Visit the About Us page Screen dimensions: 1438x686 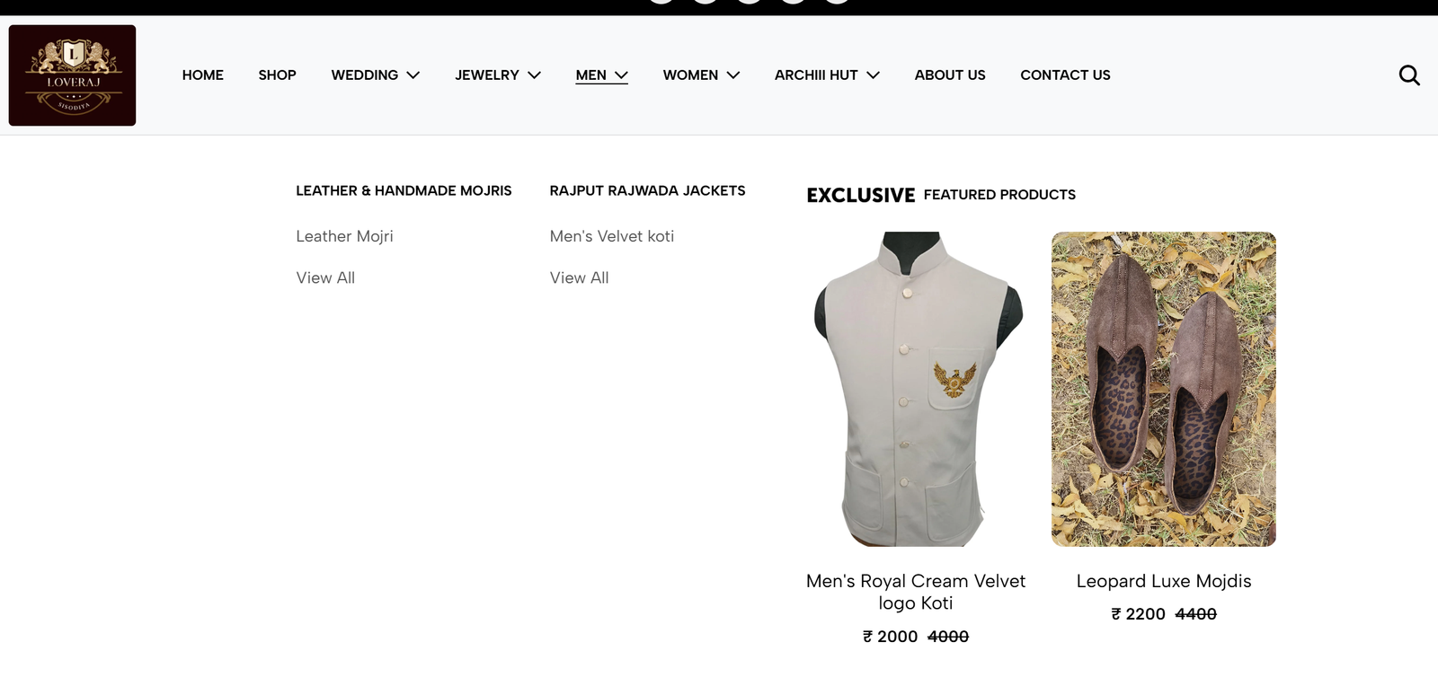(950, 75)
